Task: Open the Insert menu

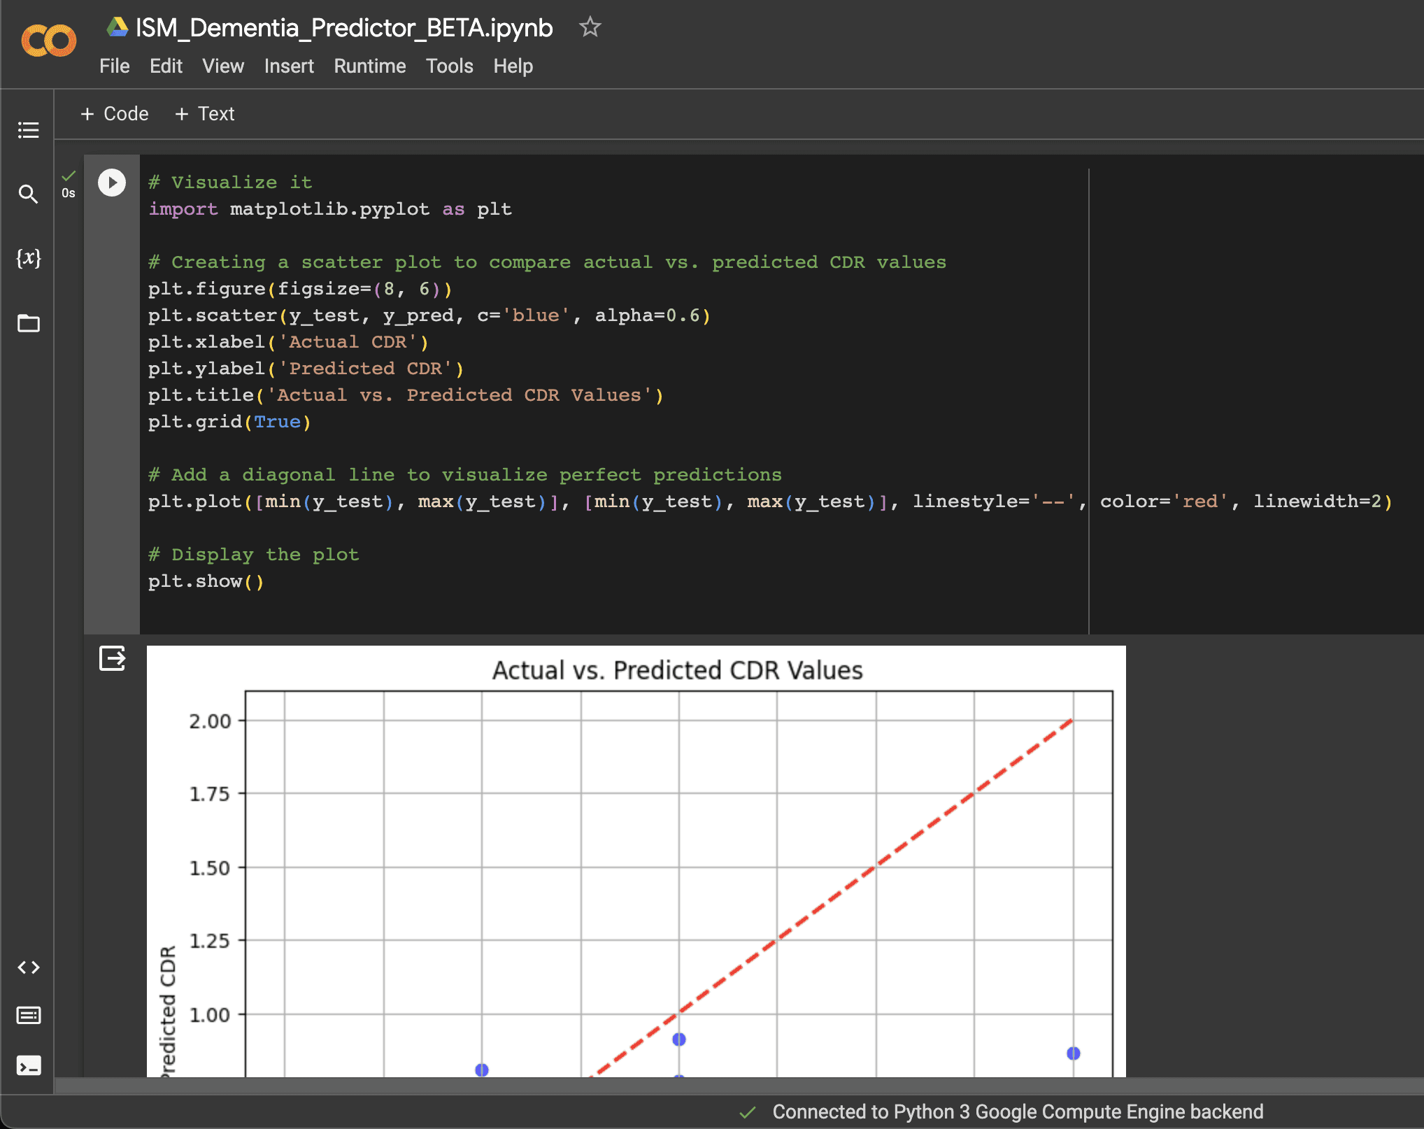Action: point(289,66)
